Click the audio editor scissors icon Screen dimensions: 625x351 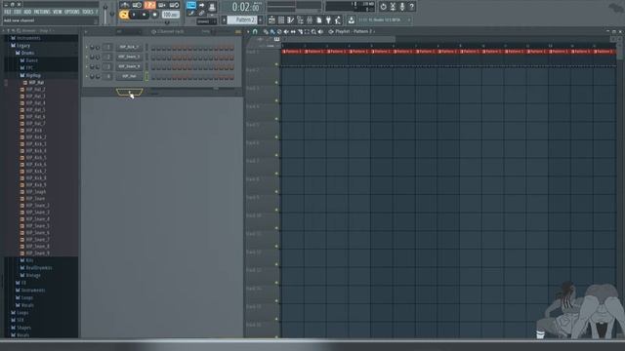[x=393, y=7]
